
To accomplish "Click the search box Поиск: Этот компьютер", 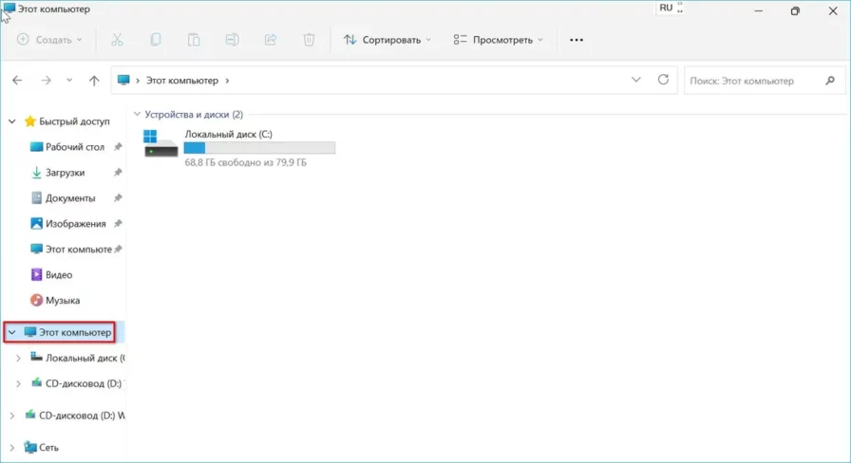I will tap(755, 81).
